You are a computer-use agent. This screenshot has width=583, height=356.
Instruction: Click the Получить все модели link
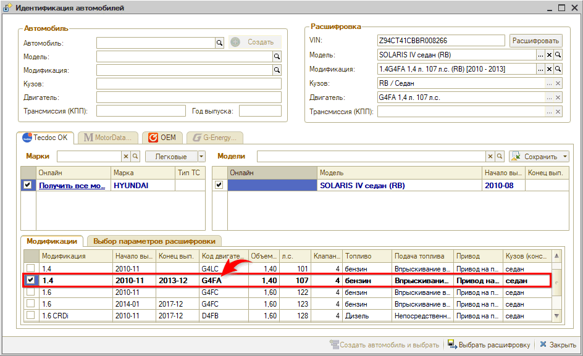72,185
